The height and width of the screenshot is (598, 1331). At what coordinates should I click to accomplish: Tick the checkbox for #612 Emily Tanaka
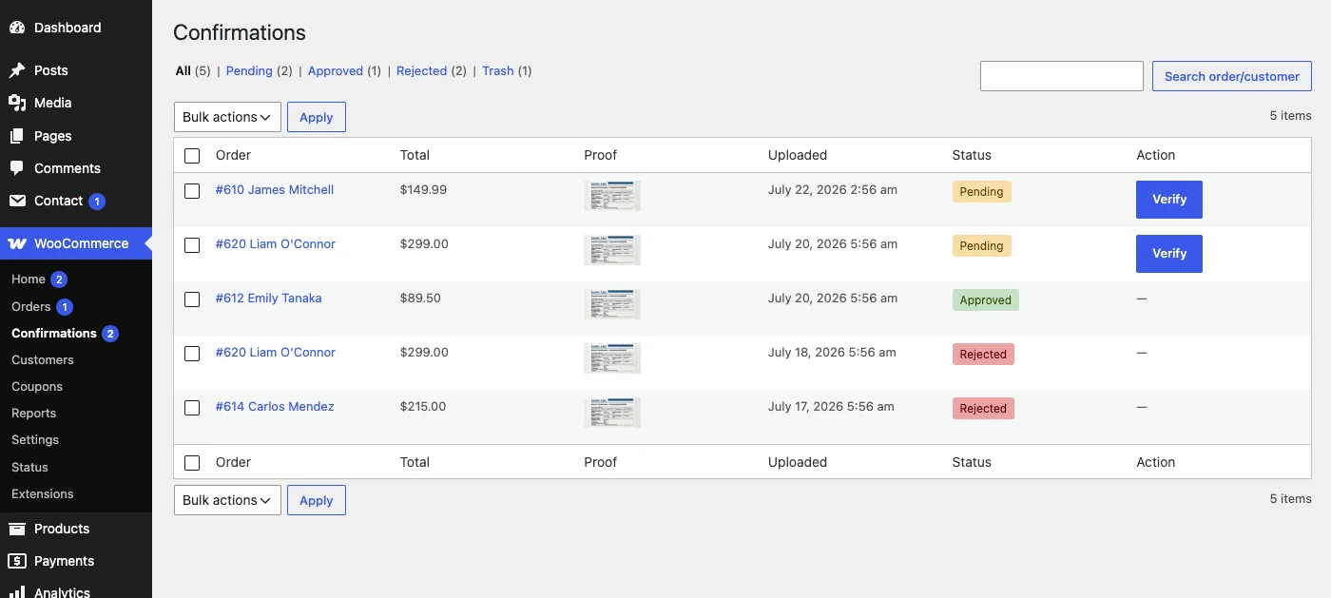tap(192, 299)
